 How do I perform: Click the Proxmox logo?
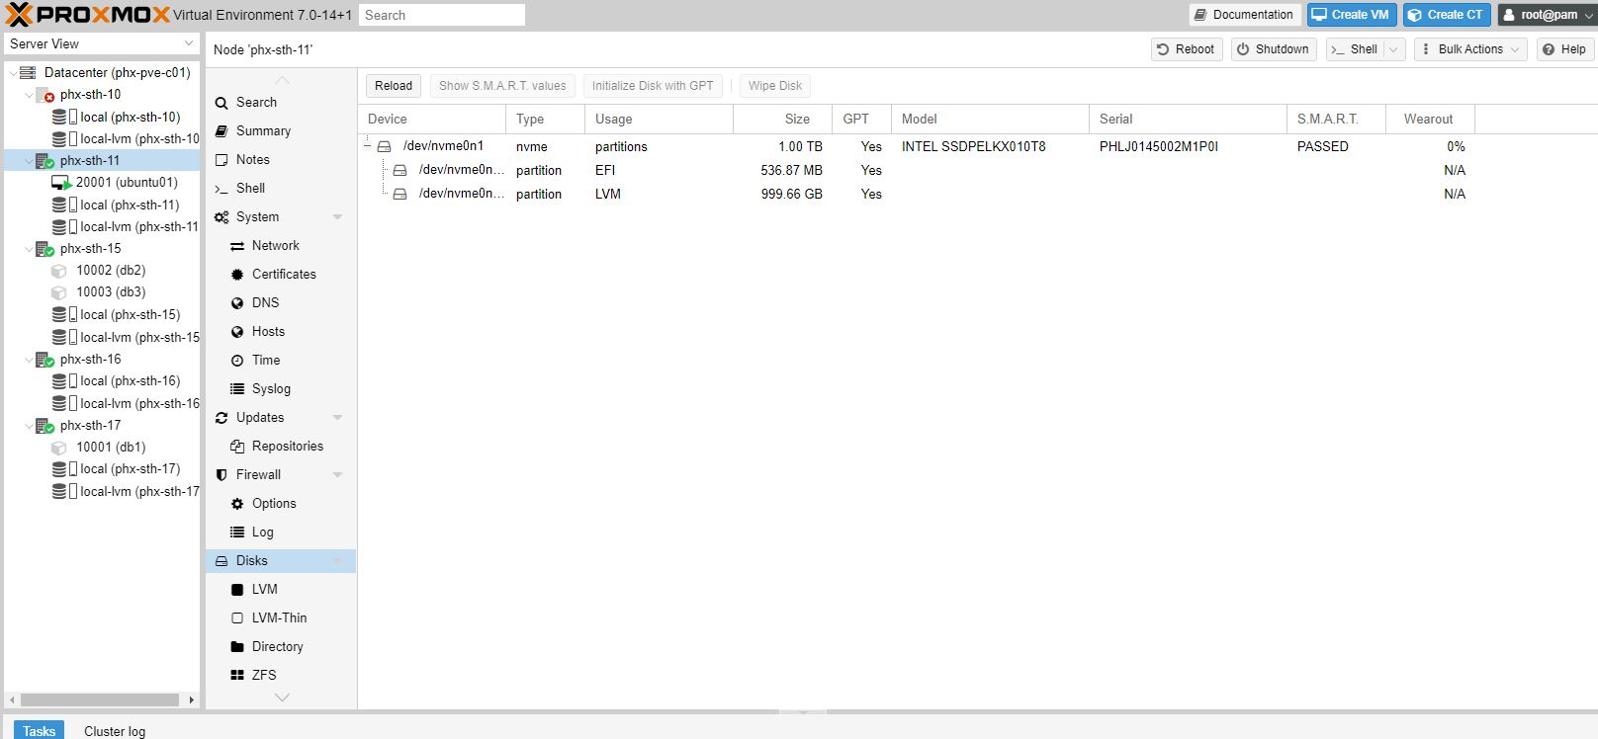(x=88, y=15)
